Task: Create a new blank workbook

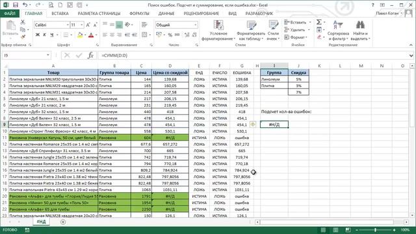Action: 60,5
